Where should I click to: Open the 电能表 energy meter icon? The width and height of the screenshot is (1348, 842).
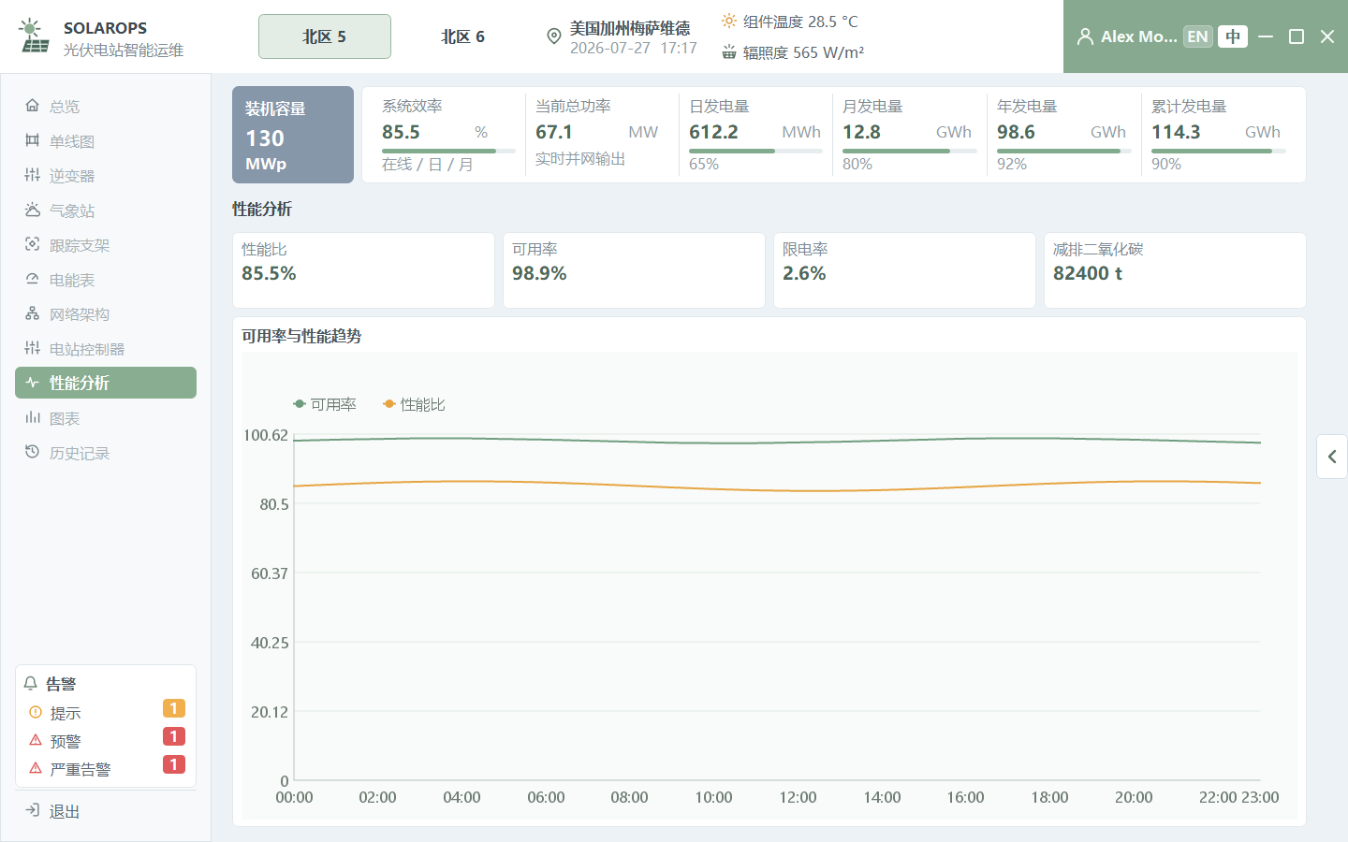coord(32,279)
